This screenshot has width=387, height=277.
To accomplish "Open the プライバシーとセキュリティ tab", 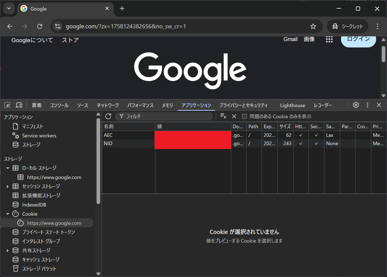I will pos(244,105).
